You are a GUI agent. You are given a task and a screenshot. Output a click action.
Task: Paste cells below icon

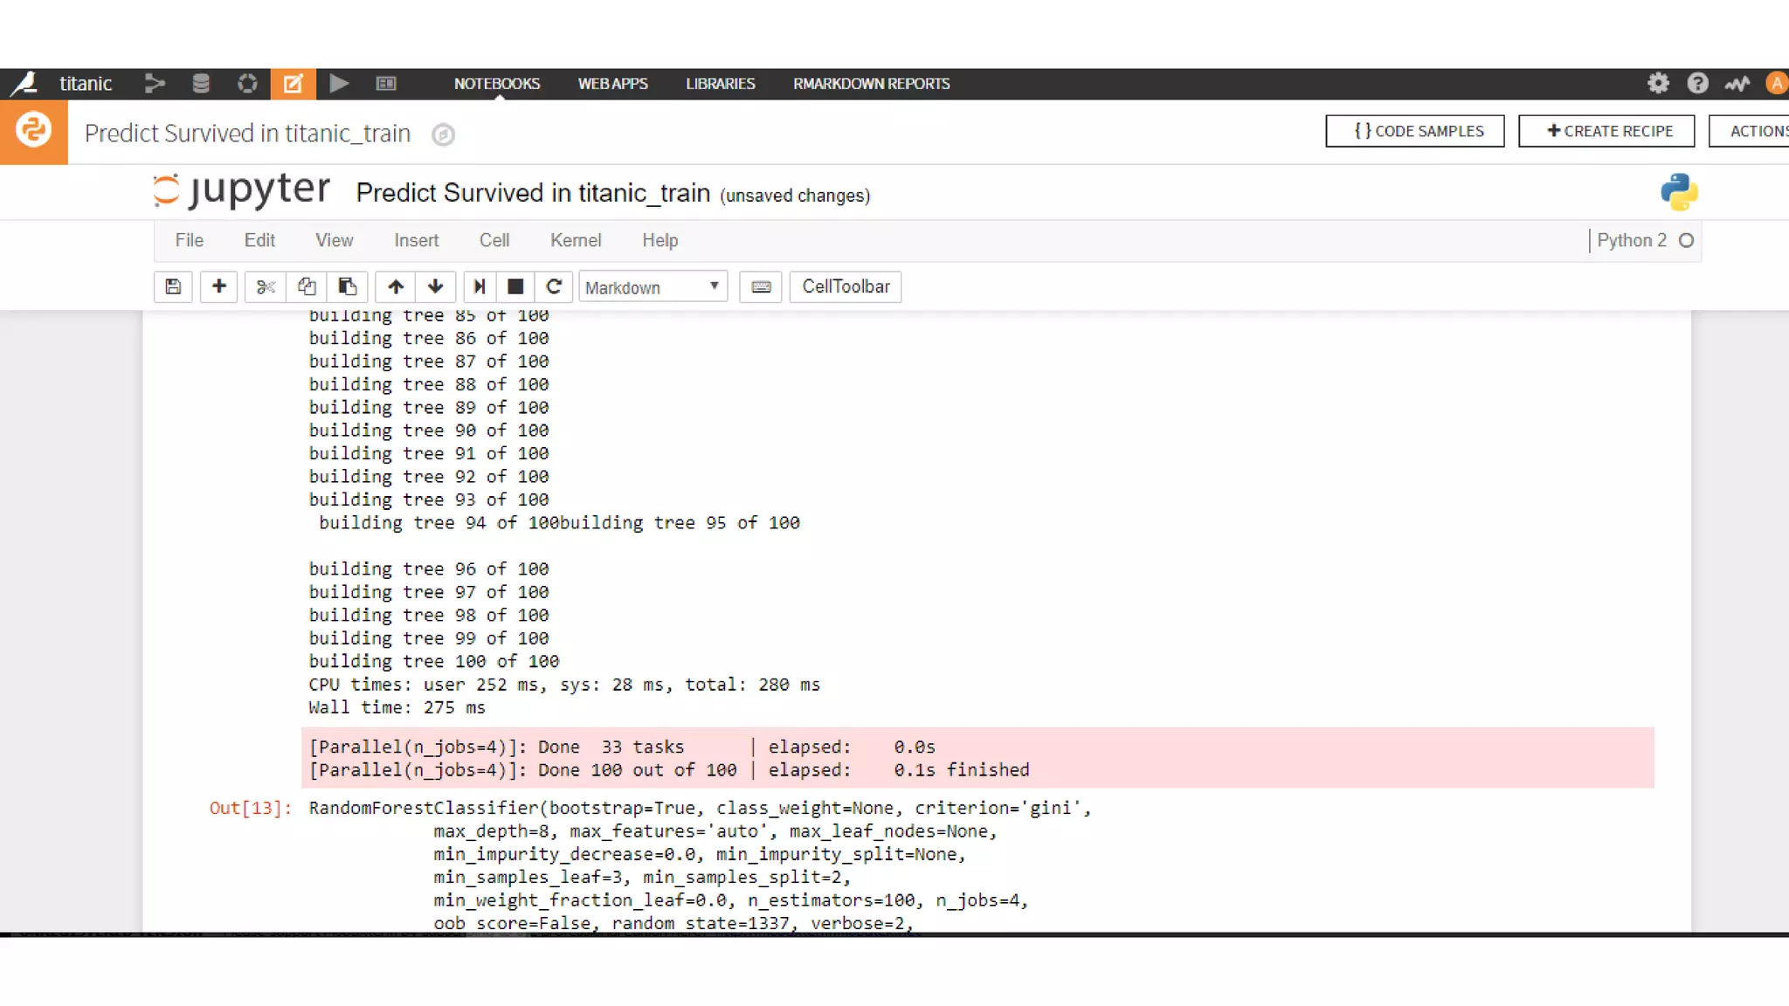tap(347, 286)
